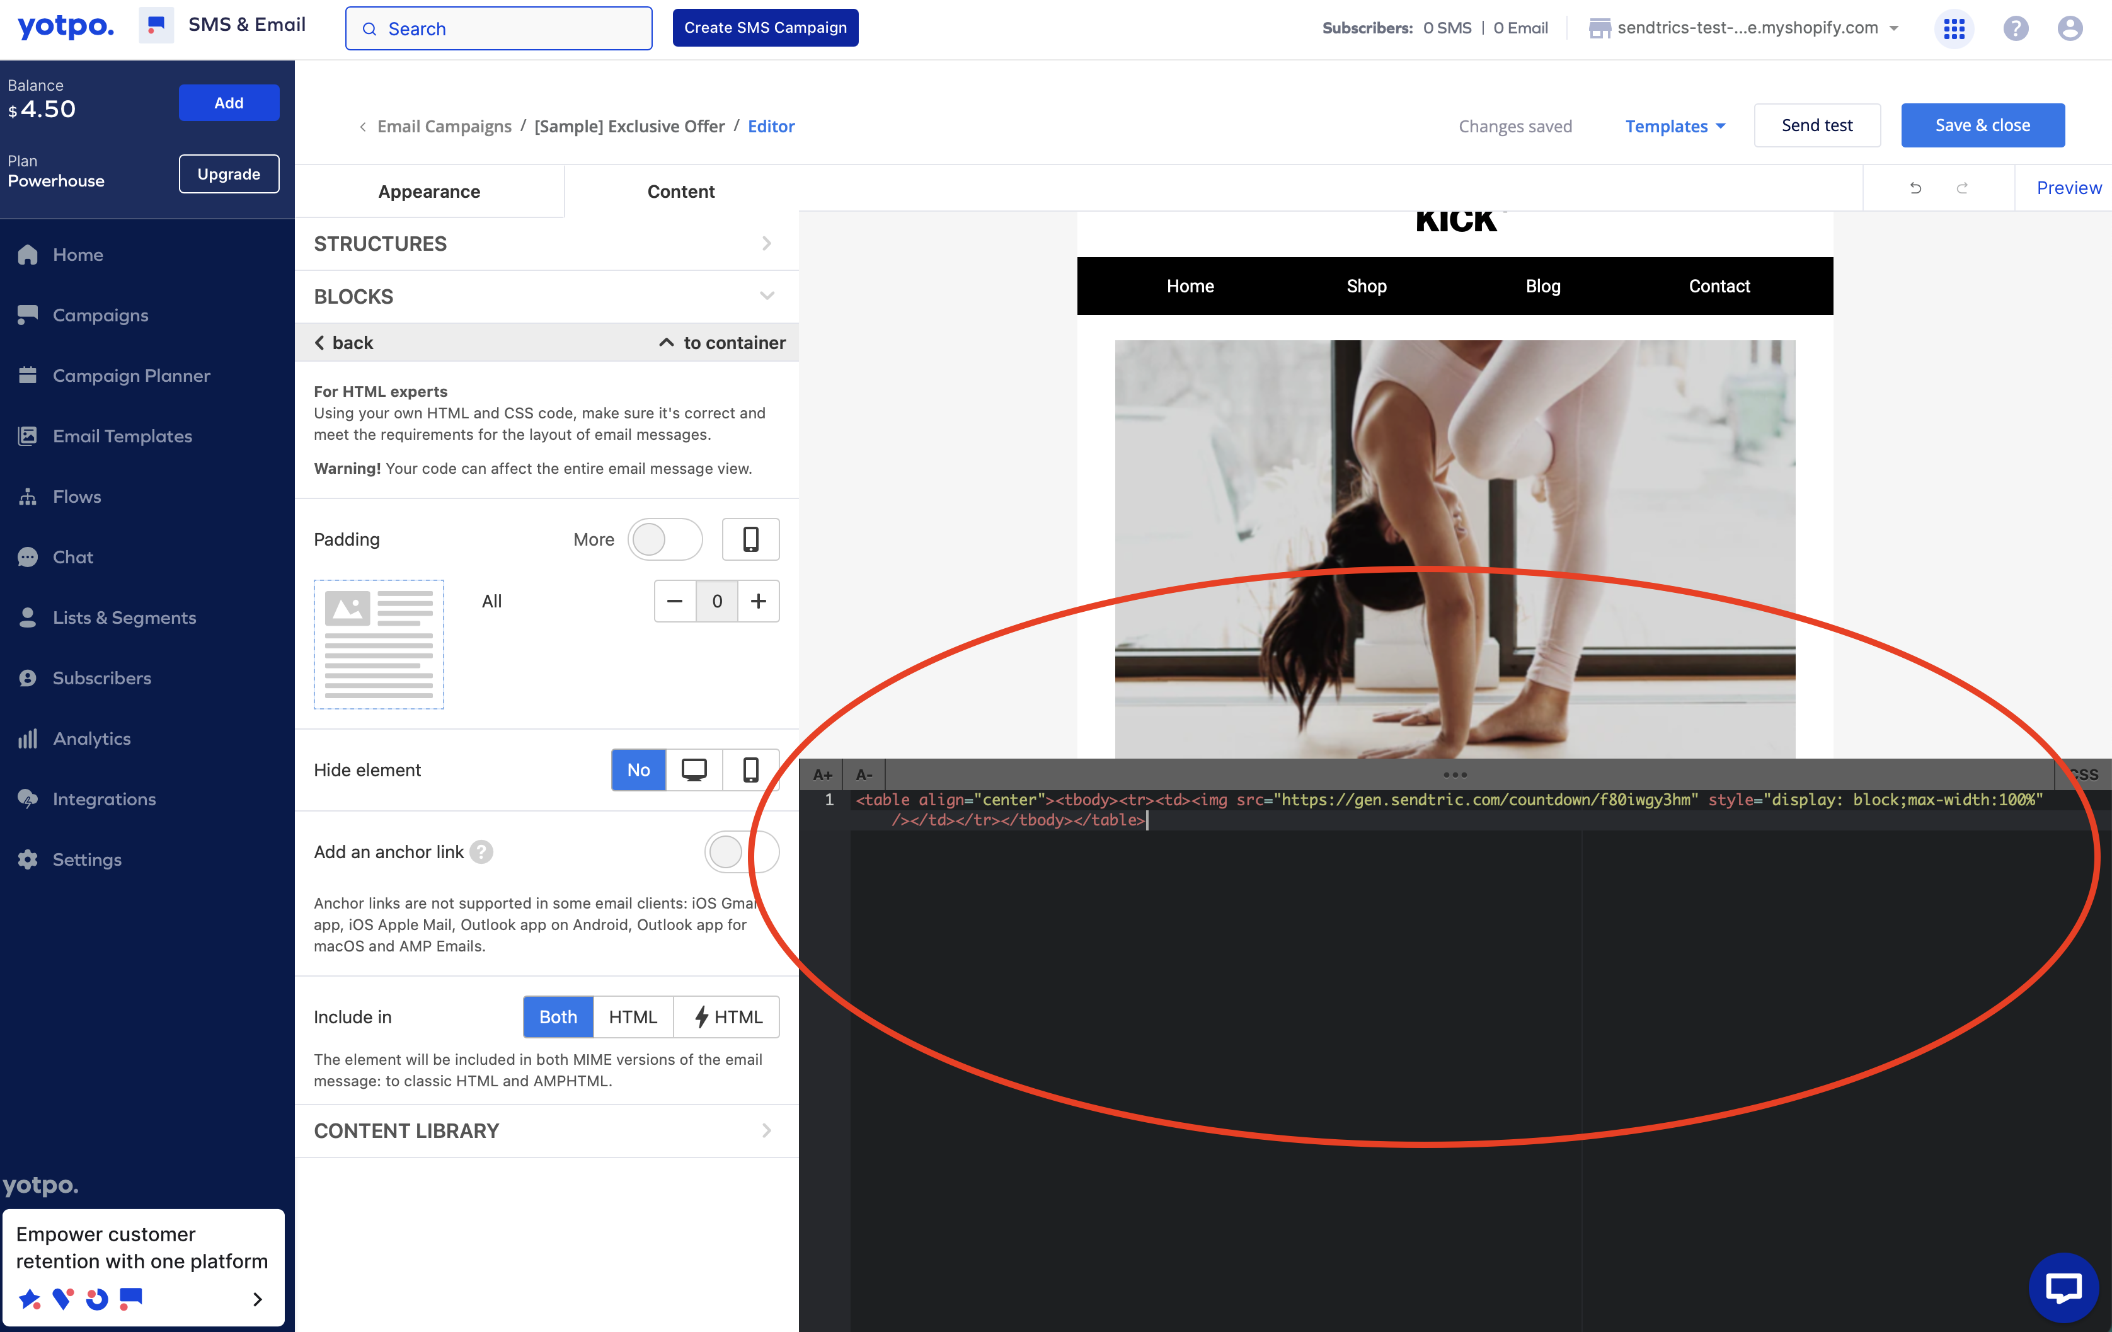
Task: Open the live chat bubble icon
Action: click(x=2063, y=1287)
